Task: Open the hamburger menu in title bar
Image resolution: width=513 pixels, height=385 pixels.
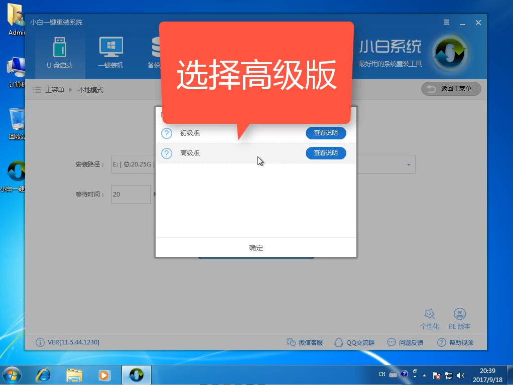Action: (x=447, y=23)
